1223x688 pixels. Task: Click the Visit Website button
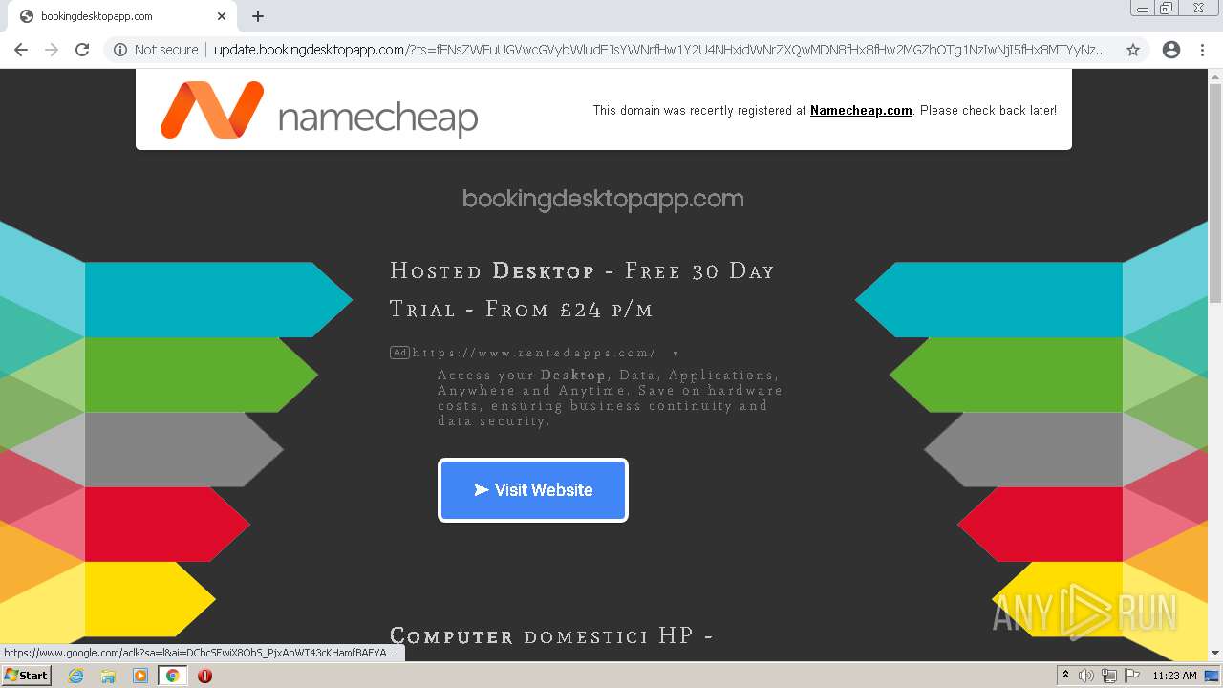pyautogui.click(x=533, y=490)
